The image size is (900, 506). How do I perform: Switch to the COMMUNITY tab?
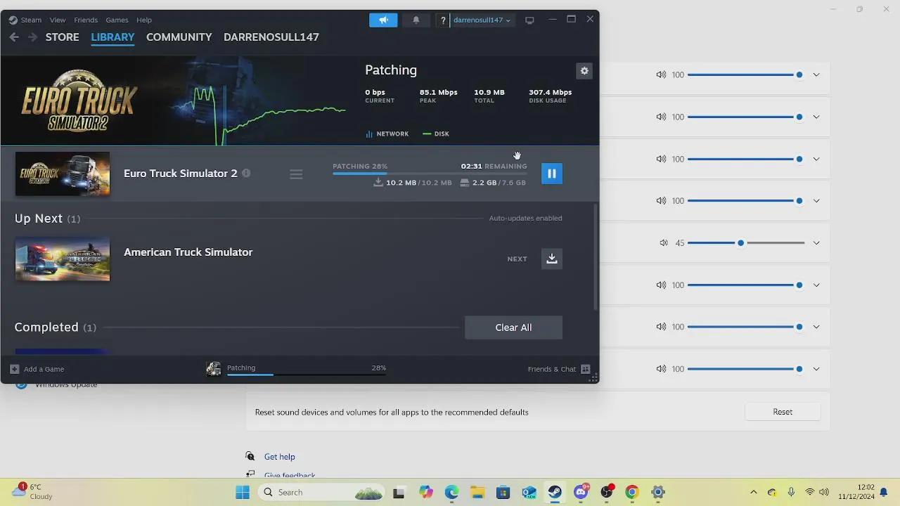point(179,37)
